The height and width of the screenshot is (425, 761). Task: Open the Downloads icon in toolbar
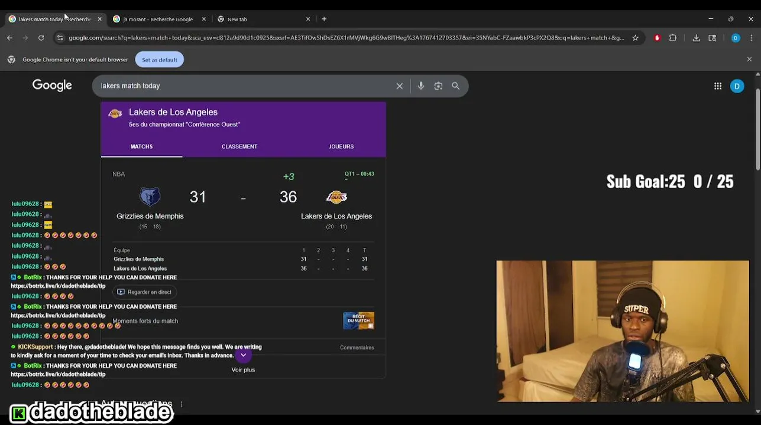tap(696, 38)
